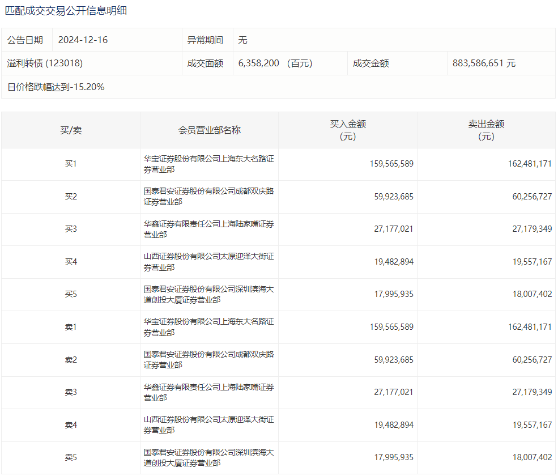Click the 会员营业部名称 column header
558x476 pixels.
209,130
